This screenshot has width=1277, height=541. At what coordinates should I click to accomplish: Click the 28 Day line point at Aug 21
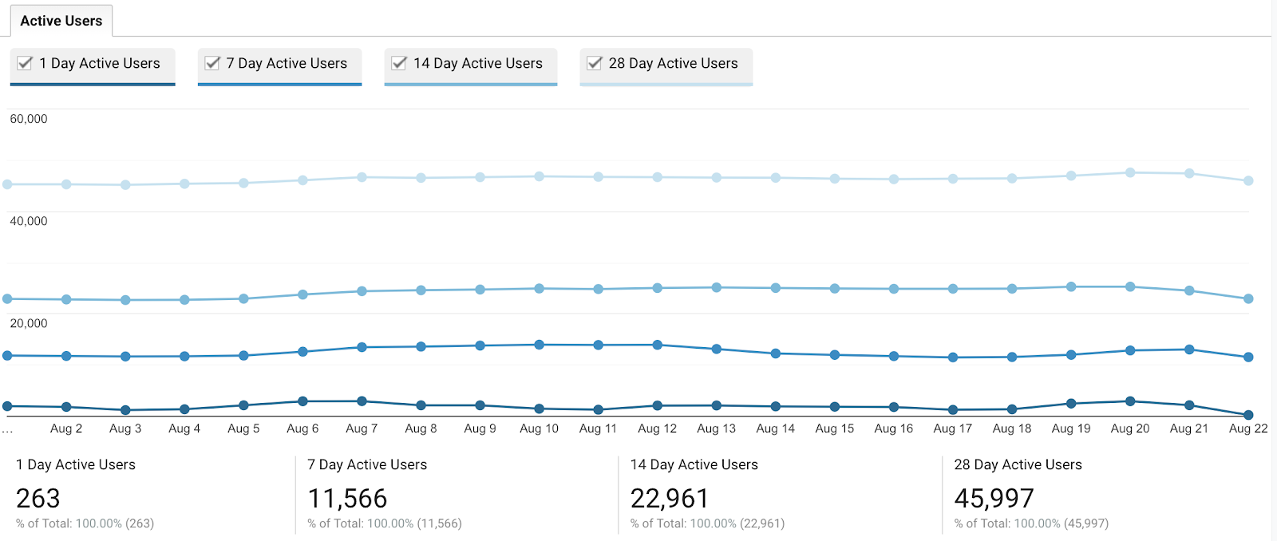click(1189, 173)
